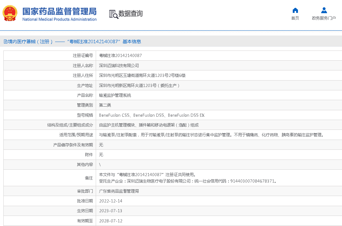Click the national emblem logo

click(x=10, y=13)
